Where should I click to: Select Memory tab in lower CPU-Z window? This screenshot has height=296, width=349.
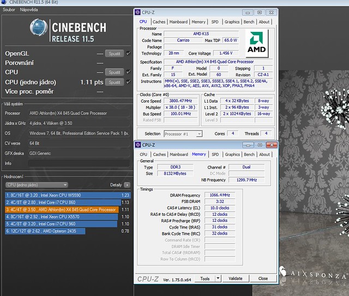[x=198, y=154]
